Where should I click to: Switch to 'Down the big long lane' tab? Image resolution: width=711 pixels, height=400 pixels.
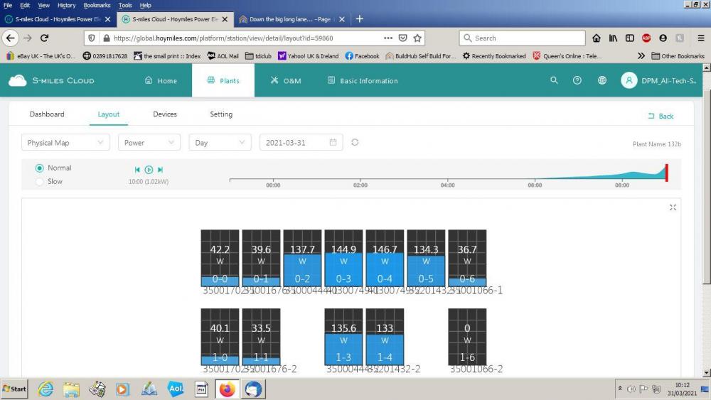click(291, 19)
